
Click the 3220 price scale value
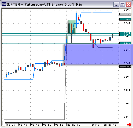(x=127, y=63)
